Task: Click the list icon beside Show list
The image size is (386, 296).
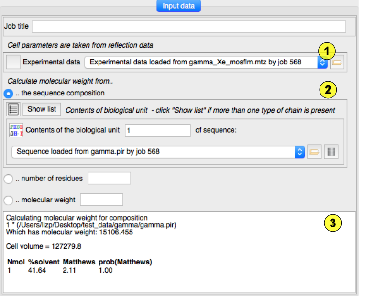Action: click(x=14, y=109)
